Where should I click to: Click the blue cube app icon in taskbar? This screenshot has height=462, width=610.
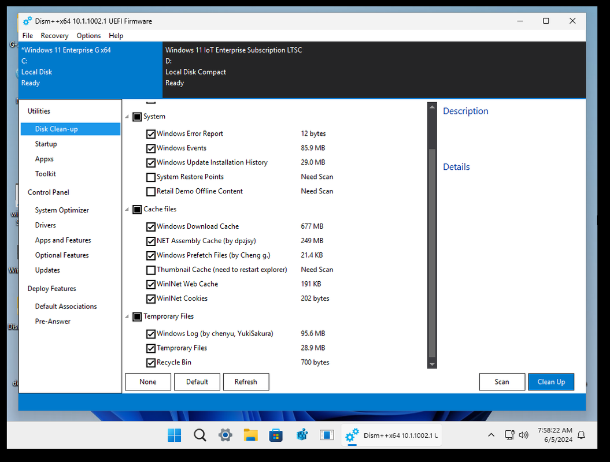pyautogui.click(x=301, y=435)
